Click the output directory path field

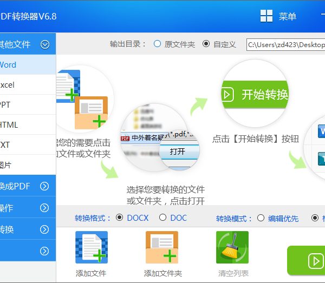tap(285, 44)
